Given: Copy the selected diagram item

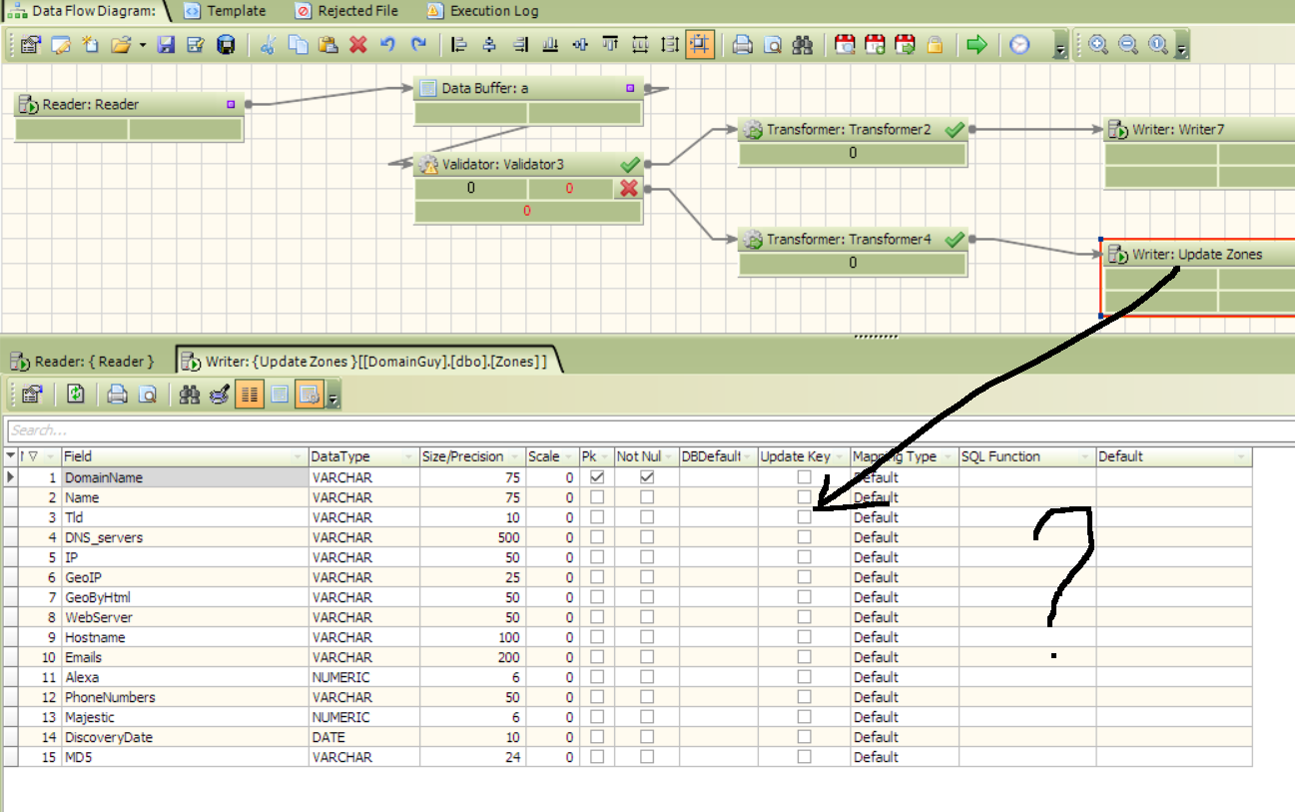Looking at the screenshot, I should pyautogui.click(x=298, y=45).
